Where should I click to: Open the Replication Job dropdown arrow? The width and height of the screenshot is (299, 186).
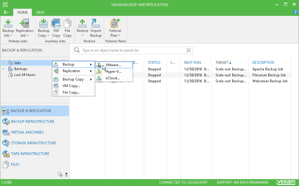(27, 36)
